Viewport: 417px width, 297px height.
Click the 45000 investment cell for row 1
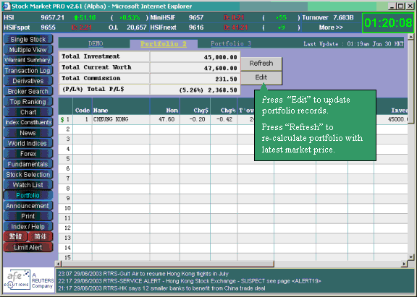(397, 119)
